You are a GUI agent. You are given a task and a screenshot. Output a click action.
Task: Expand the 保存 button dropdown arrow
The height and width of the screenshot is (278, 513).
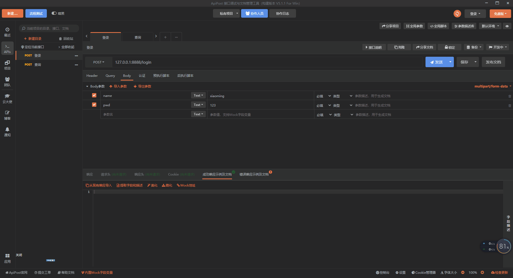point(476,62)
